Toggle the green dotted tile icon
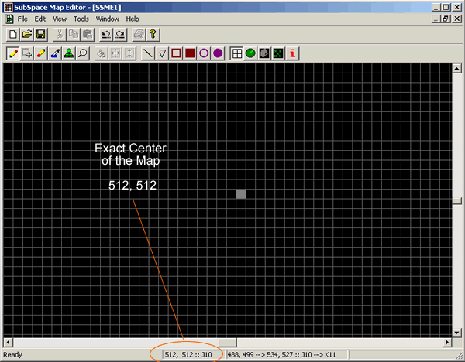 tap(278, 53)
